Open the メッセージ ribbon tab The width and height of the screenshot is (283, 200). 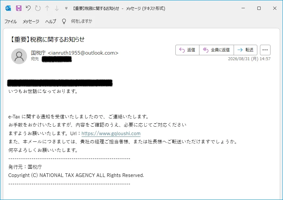point(31,21)
